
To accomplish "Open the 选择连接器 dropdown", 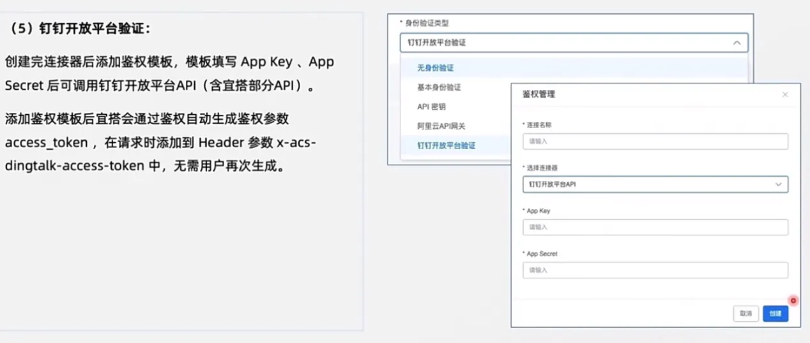I will coord(655,184).
